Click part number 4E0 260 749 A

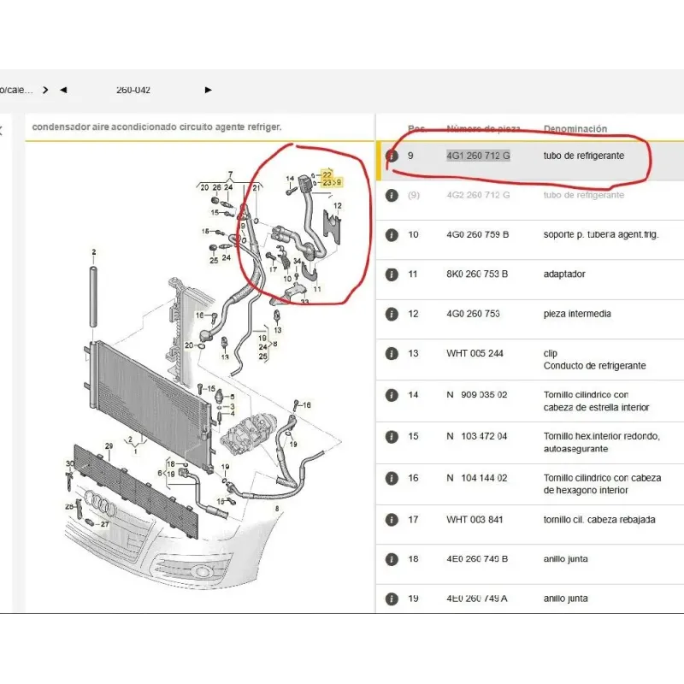pyautogui.click(x=477, y=598)
